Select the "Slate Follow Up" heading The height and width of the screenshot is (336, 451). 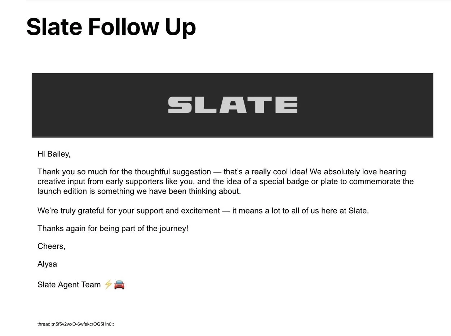tap(111, 27)
